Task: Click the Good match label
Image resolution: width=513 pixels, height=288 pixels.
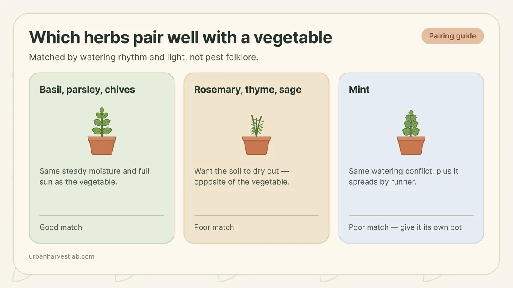Action: (61, 227)
